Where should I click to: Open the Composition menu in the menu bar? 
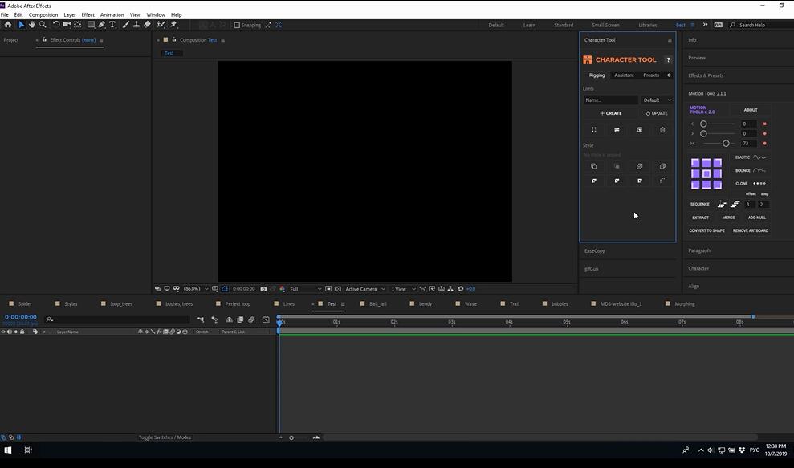pyautogui.click(x=43, y=14)
